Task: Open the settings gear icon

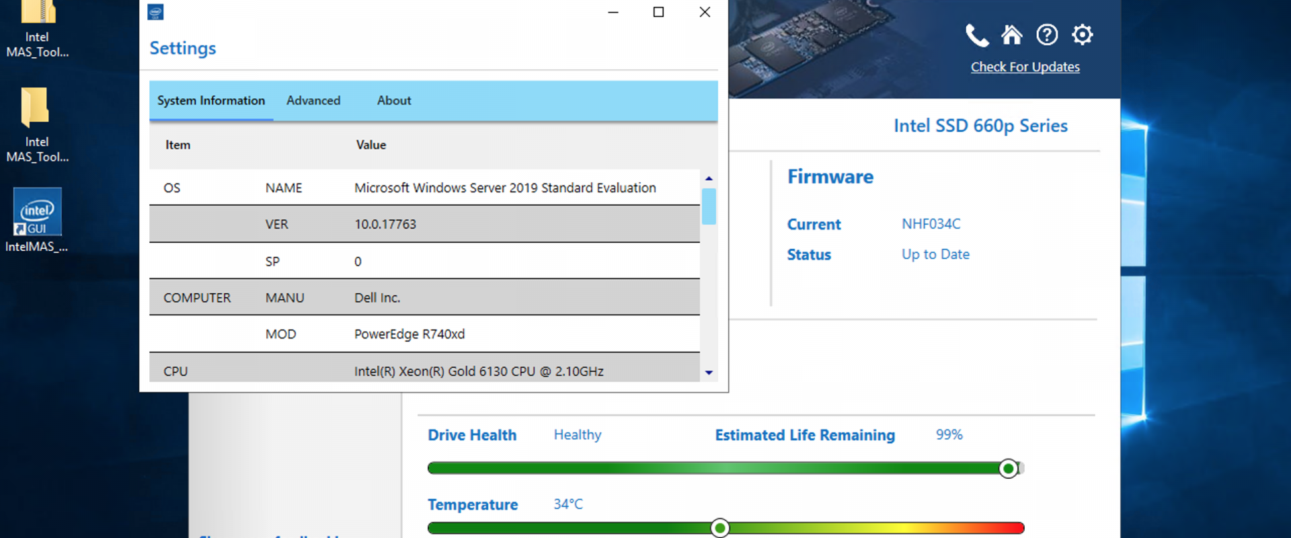Action: pyautogui.click(x=1083, y=34)
